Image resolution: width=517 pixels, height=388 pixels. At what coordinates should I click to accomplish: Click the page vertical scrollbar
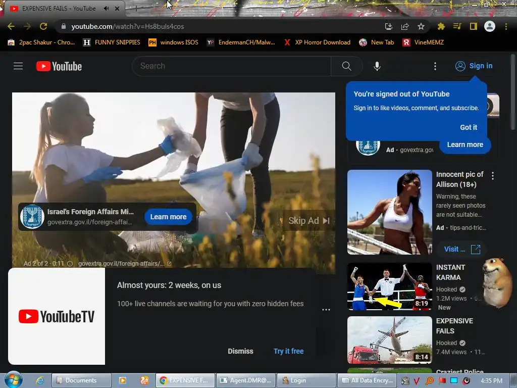tap(512, 92)
